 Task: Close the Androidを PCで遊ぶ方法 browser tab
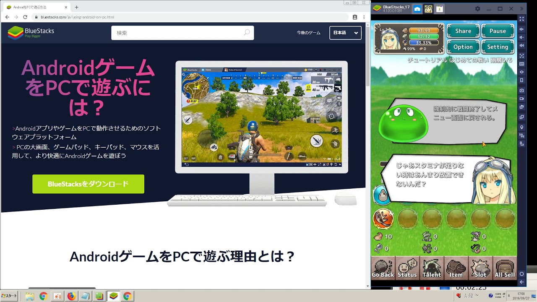pos(66,7)
